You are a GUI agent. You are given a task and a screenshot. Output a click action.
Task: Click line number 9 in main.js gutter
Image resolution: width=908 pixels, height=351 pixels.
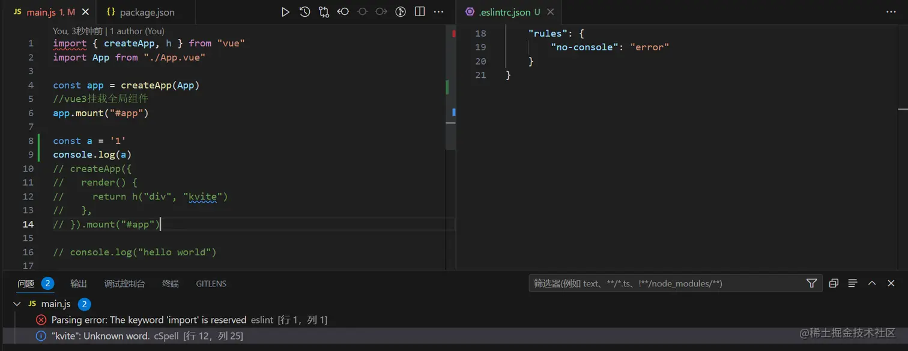tap(31, 155)
